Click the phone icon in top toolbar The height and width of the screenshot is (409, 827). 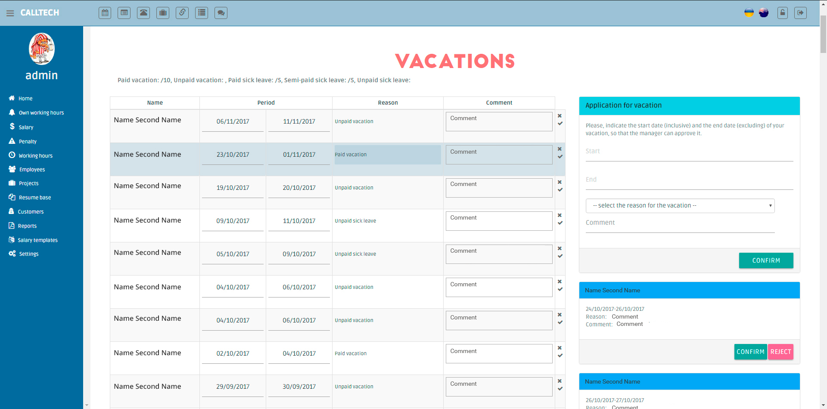[x=143, y=13]
